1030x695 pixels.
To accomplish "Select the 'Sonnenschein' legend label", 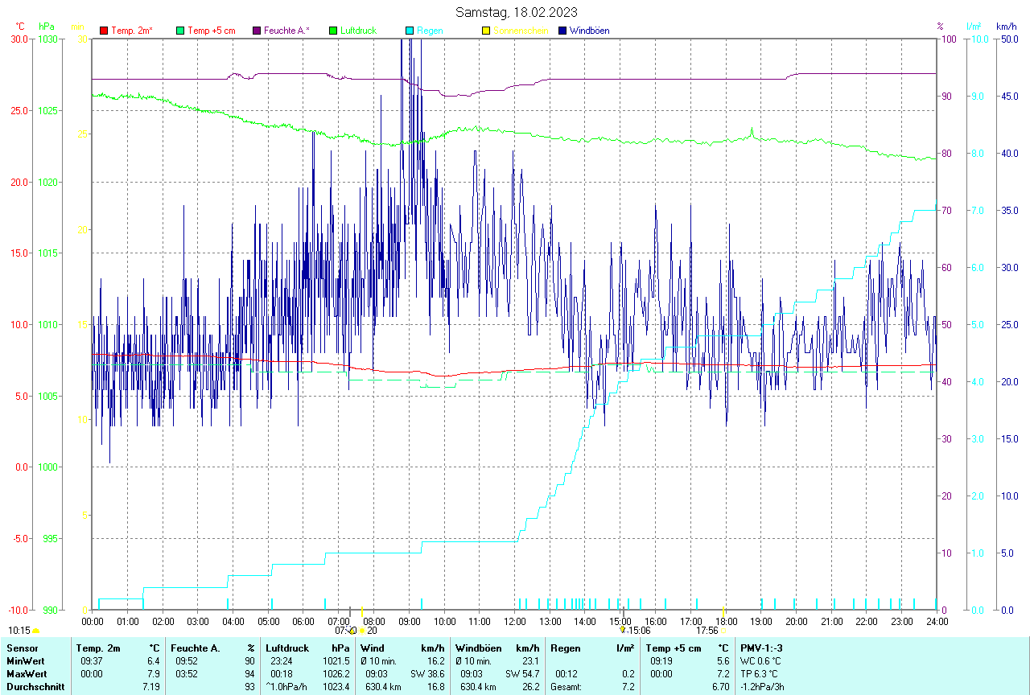I will [521, 31].
